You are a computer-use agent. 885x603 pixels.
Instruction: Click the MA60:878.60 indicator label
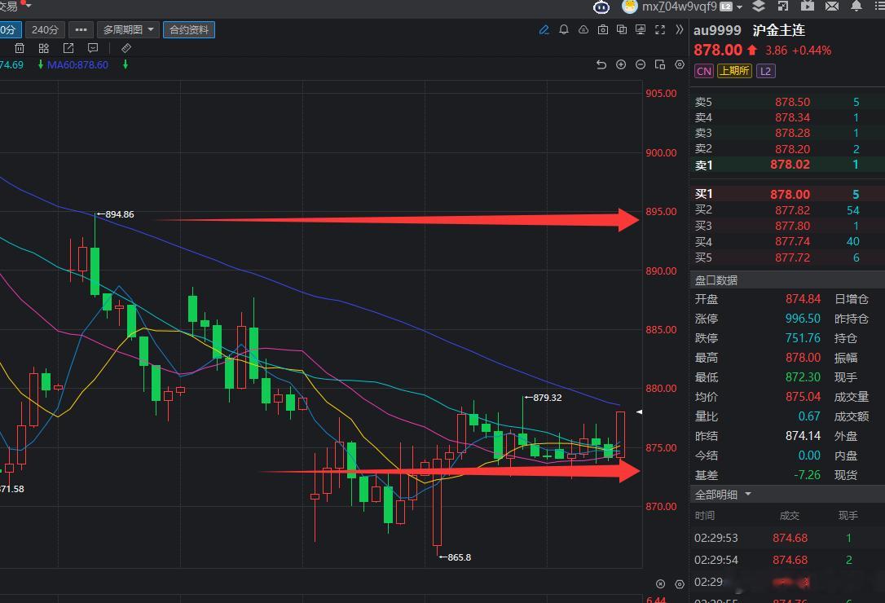pyautogui.click(x=77, y=65)
